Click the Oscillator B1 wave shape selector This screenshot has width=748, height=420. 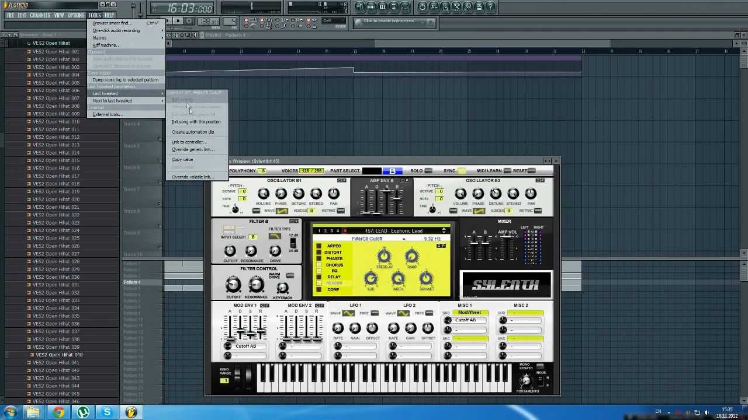click(x=282, y=211)
